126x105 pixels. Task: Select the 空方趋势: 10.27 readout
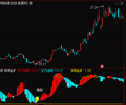coord(52,71)
